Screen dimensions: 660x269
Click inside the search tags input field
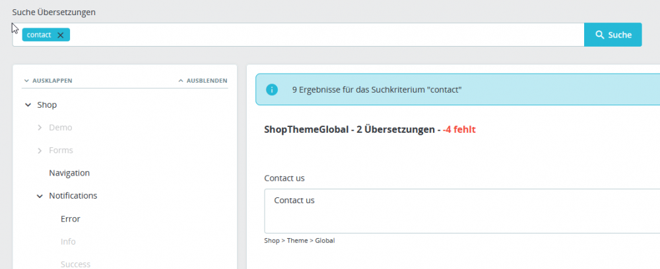point(323,36)
